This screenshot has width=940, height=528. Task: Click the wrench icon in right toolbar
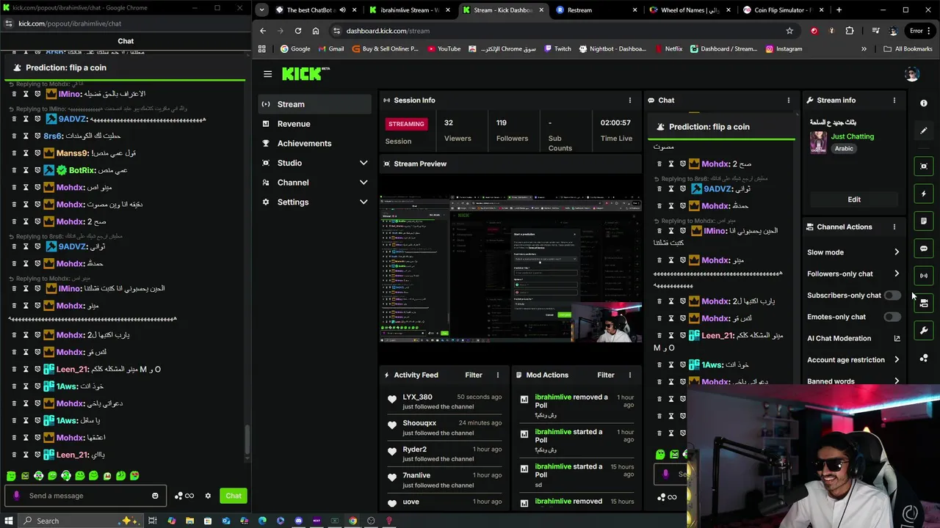click(924, 331)
